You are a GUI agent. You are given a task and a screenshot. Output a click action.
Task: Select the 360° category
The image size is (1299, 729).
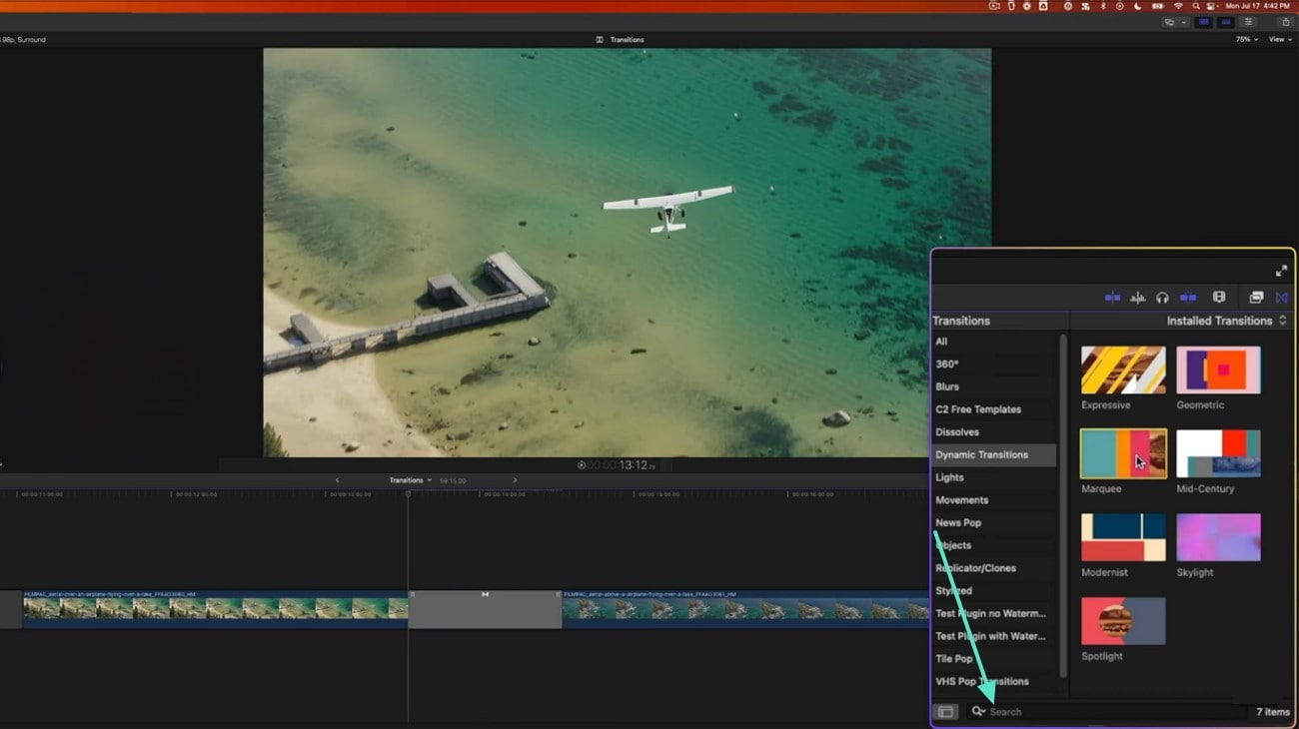pyautogui.click(x=993, y=364)
